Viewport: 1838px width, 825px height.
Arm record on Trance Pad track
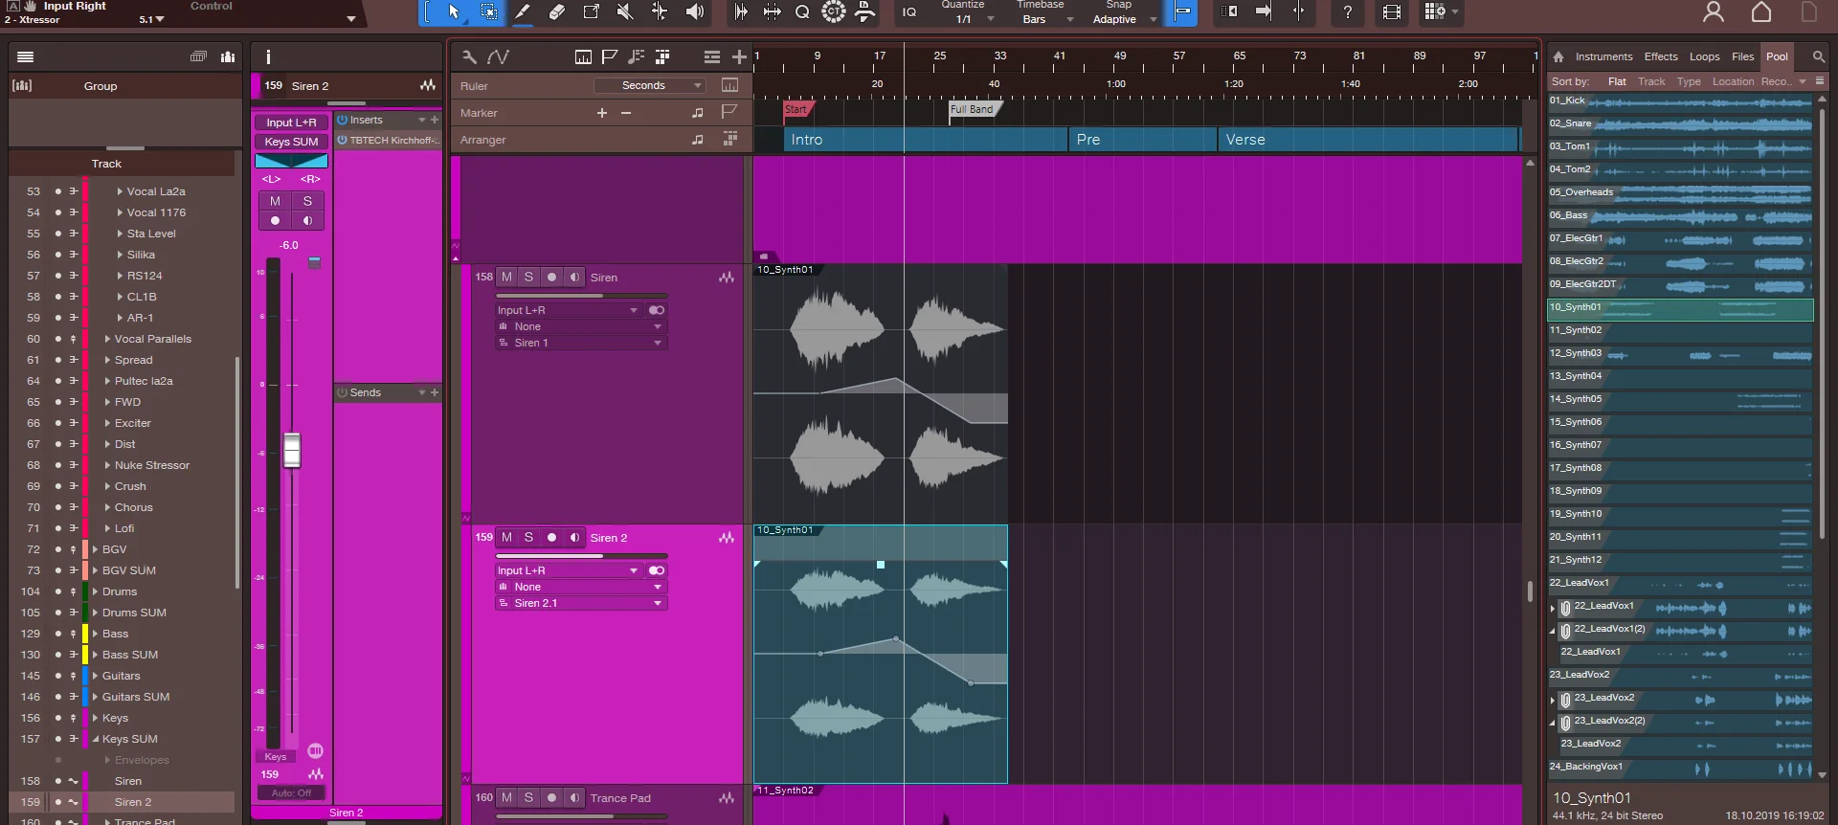551,797
